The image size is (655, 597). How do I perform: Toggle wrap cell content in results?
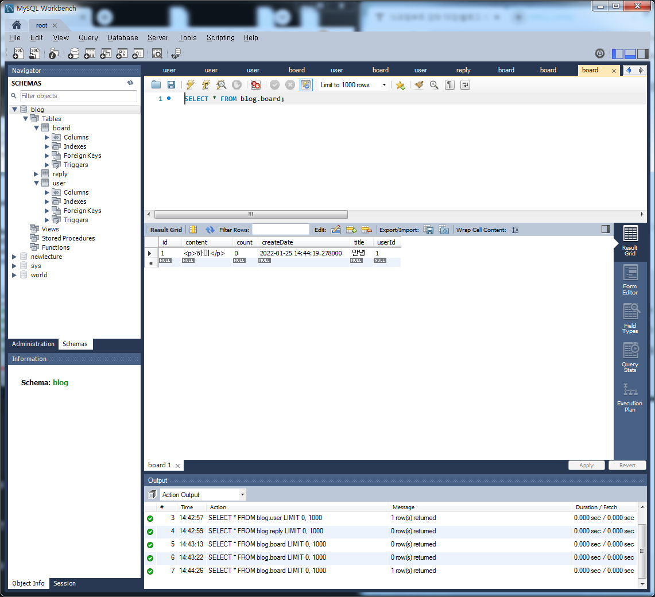pyautogui.click(x=516, y=230)
